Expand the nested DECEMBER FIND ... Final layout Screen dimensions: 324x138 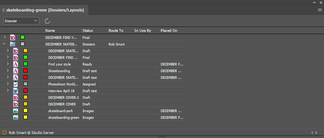8,57
